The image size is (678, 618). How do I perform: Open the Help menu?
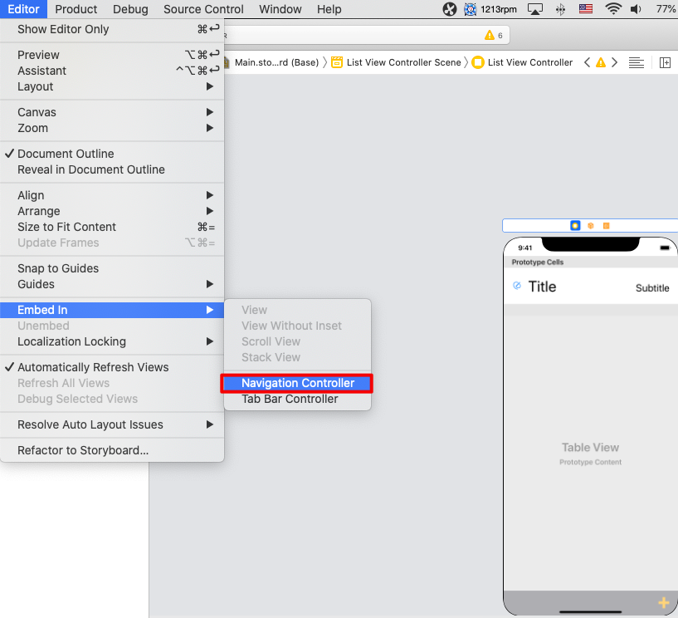(x=329, y=9)
